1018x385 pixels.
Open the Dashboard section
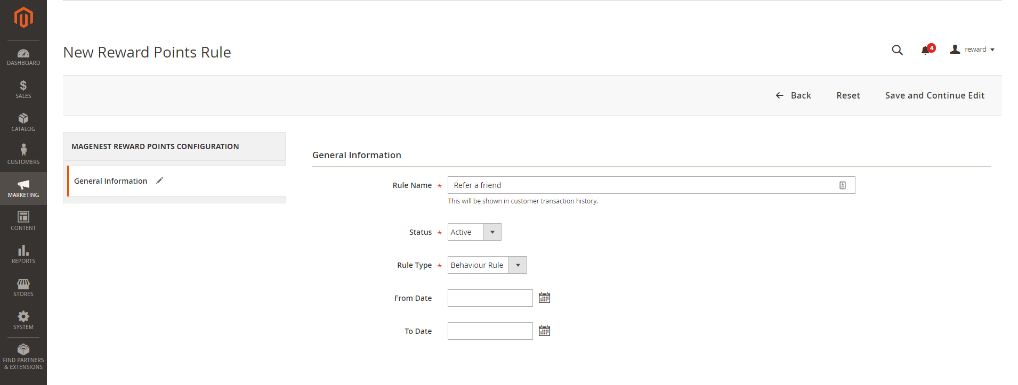23,57
